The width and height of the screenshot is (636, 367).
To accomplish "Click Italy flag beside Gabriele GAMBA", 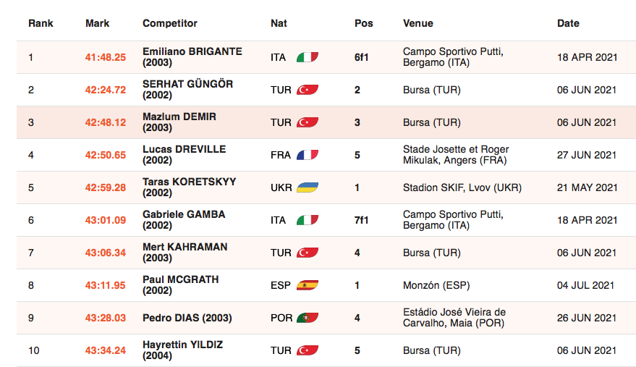I will coord(308,220).
